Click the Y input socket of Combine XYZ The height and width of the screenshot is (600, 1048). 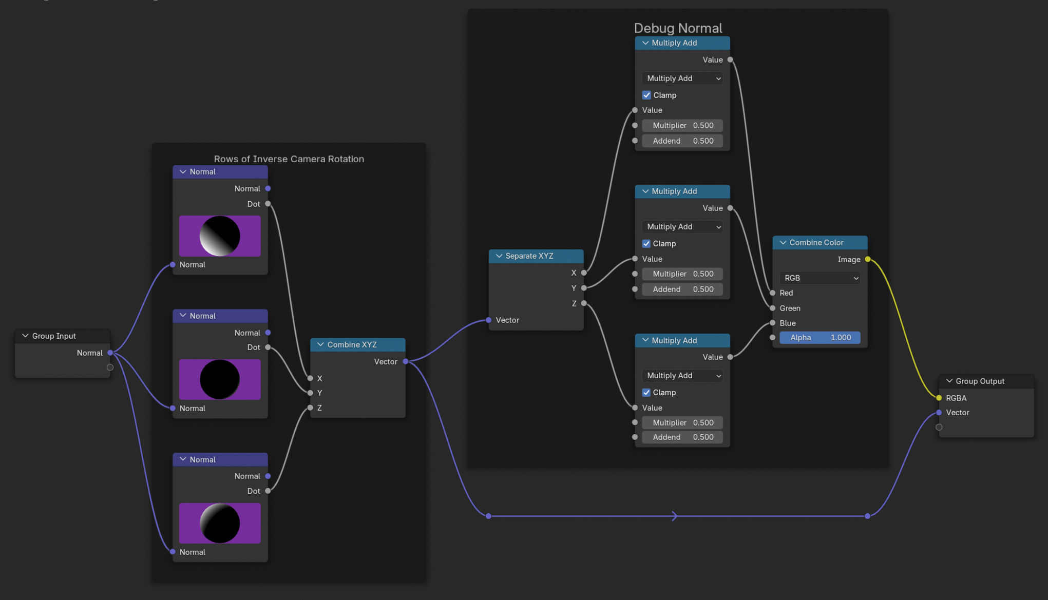point(311,393)
